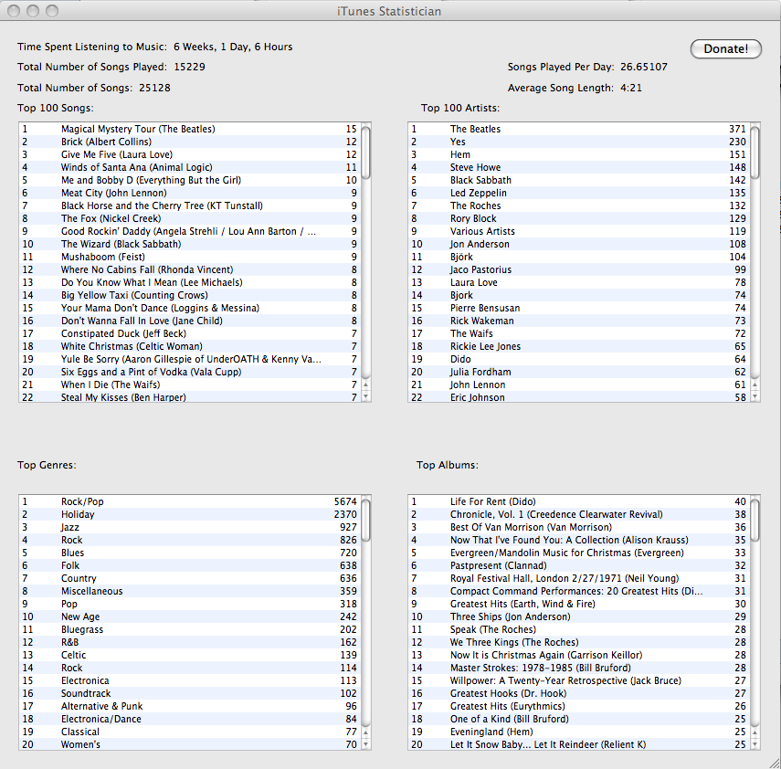
Task: Click the Top 100 Artists scrollbar thumb
Action: 755,153
